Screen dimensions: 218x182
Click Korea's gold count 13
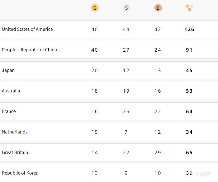[x=94, y=173]
